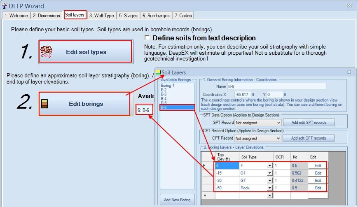Click the Add New Boring button
The height and width of the screenshot is (207, 358).
point(177,200)
